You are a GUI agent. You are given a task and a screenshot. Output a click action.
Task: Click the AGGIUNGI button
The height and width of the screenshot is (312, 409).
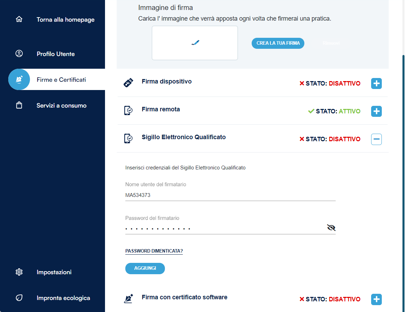[x=145, y=268]
